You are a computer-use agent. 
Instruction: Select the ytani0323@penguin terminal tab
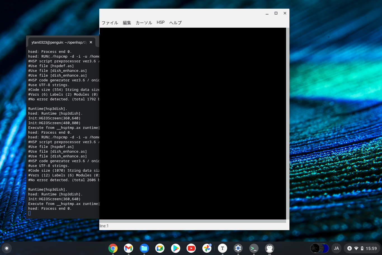point(59,42)
